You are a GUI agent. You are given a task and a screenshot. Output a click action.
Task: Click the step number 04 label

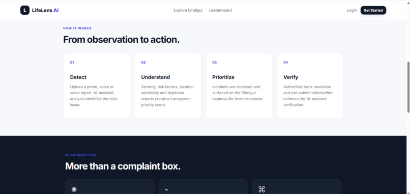285,62
